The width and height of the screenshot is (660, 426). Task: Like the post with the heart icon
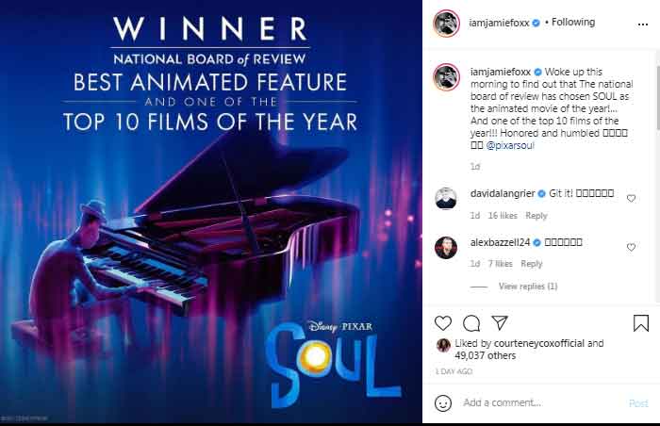tap(444, 323)
